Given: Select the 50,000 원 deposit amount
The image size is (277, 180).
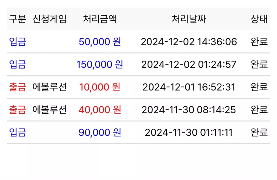Looking at the screenshot, I should 100,42.
